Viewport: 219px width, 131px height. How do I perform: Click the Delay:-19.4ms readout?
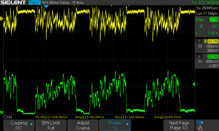(72, 2)
